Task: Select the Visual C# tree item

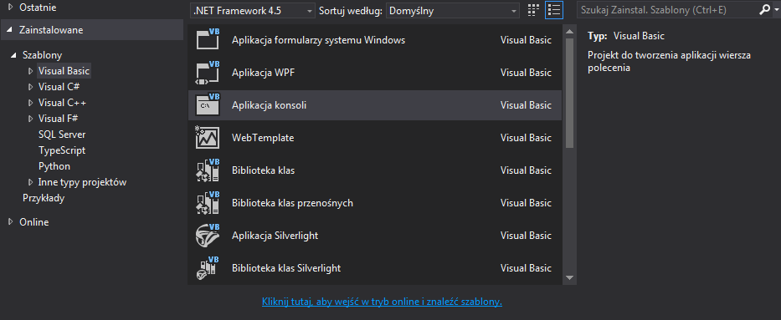Action: [x=59, y=87]
